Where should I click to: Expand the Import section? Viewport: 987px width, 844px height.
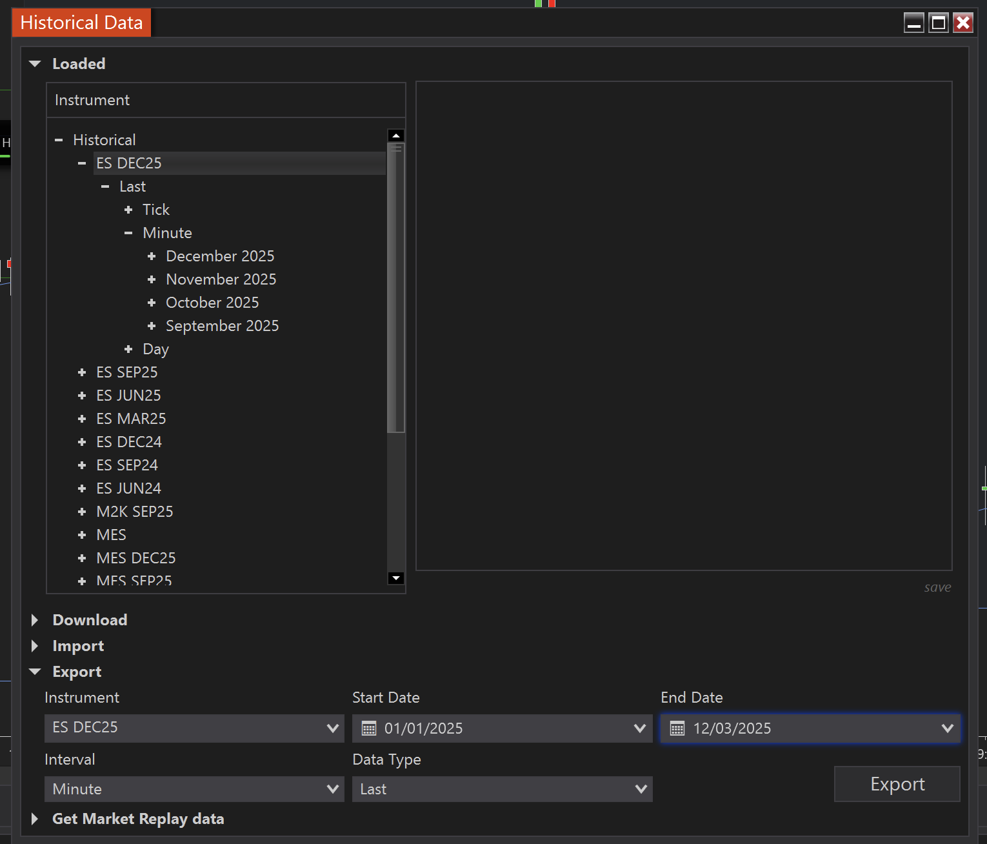[35, 646]
